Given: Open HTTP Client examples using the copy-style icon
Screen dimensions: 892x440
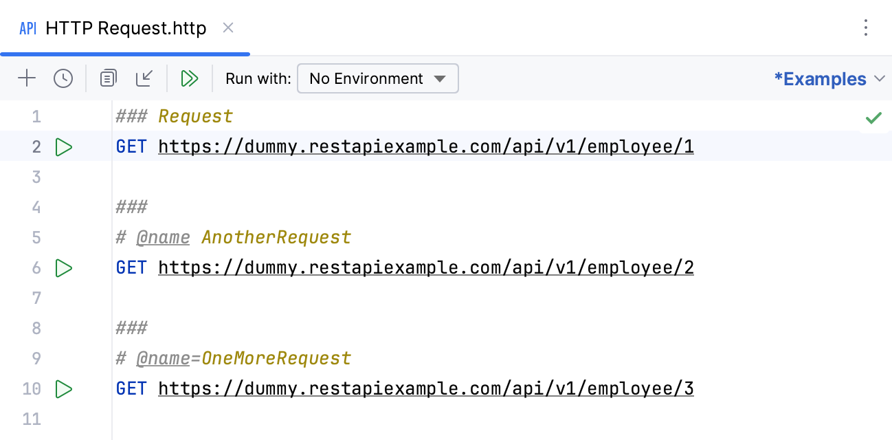Looking at the screenshot, I should click(x=107, y=78).
